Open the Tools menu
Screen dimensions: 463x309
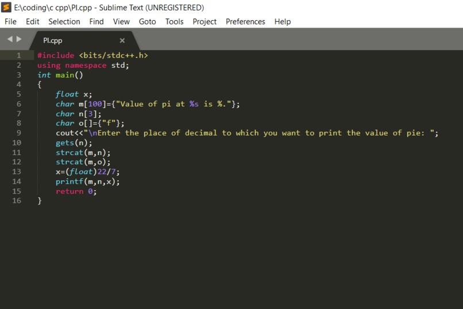[174, 22]
